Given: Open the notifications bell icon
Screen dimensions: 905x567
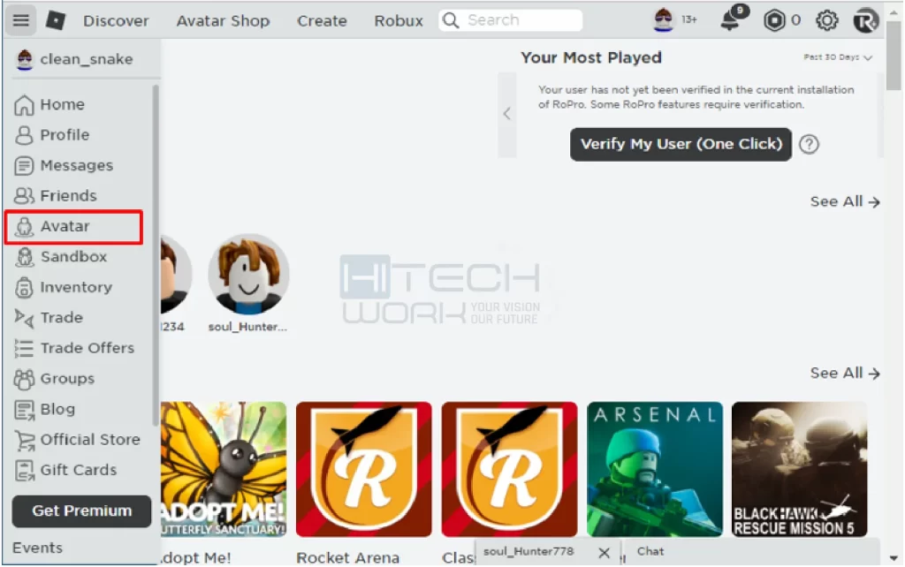Looking at the screenshot, I should tap(731, 19).
